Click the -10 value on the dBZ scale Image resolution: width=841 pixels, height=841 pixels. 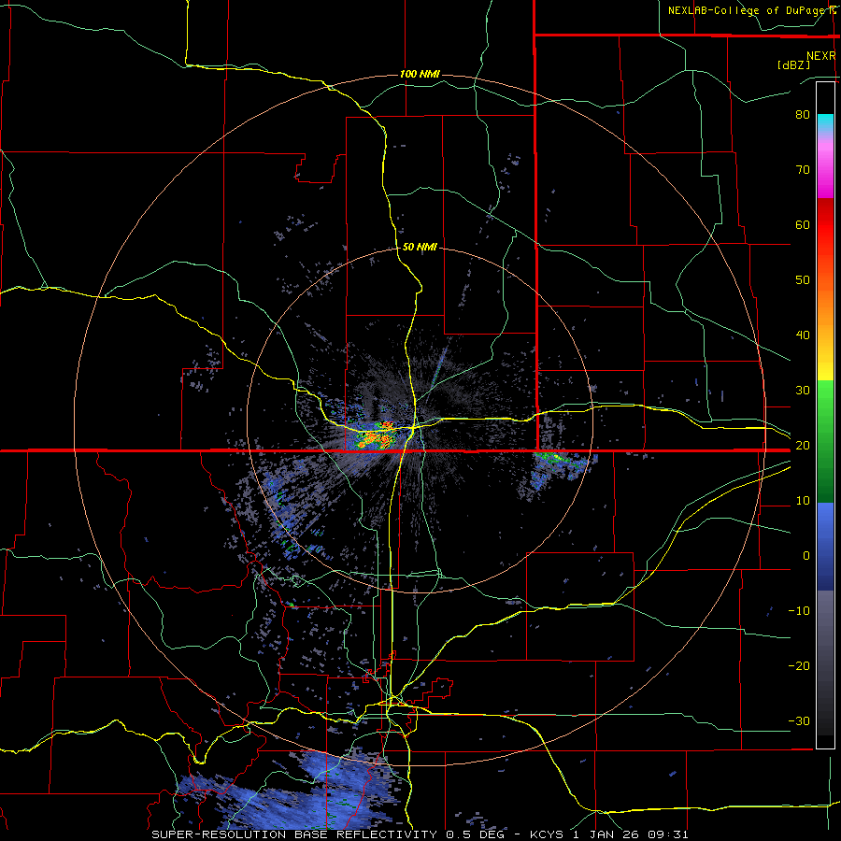click(x=799, y=610)
